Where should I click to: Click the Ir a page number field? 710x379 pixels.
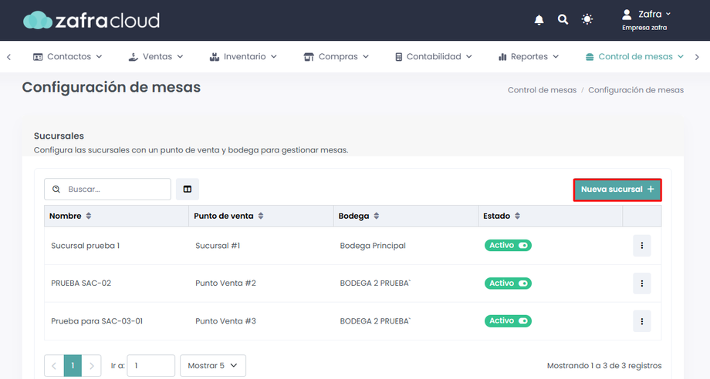[x=150, y=365]
